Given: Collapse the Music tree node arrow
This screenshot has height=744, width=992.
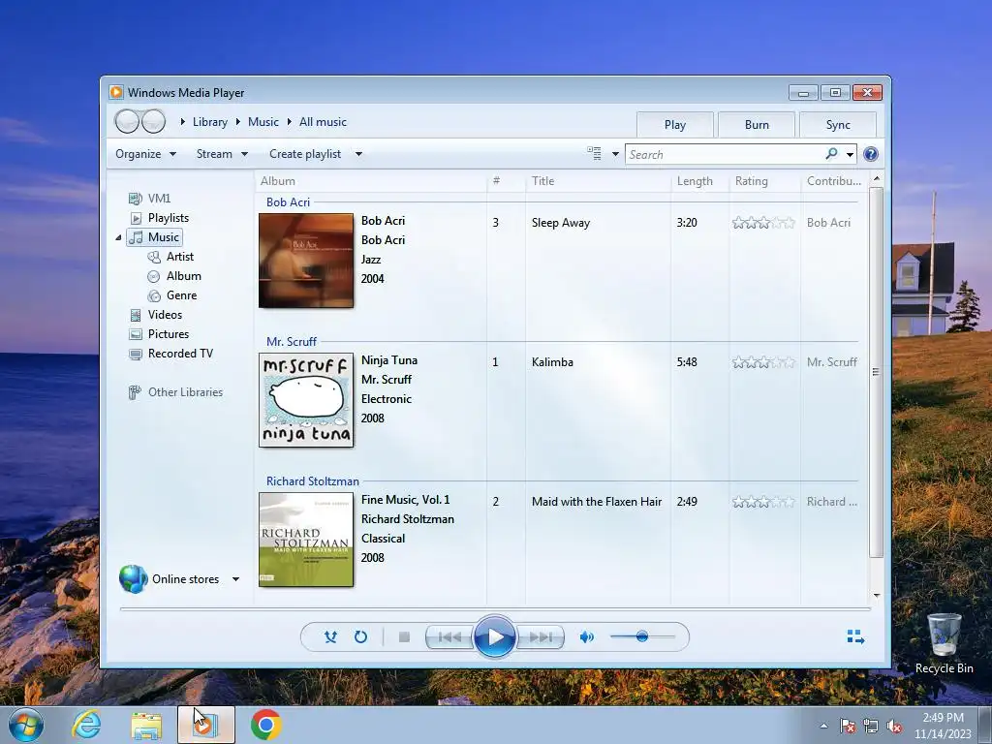Looking at the screenshot, I should tap(118, 238).
